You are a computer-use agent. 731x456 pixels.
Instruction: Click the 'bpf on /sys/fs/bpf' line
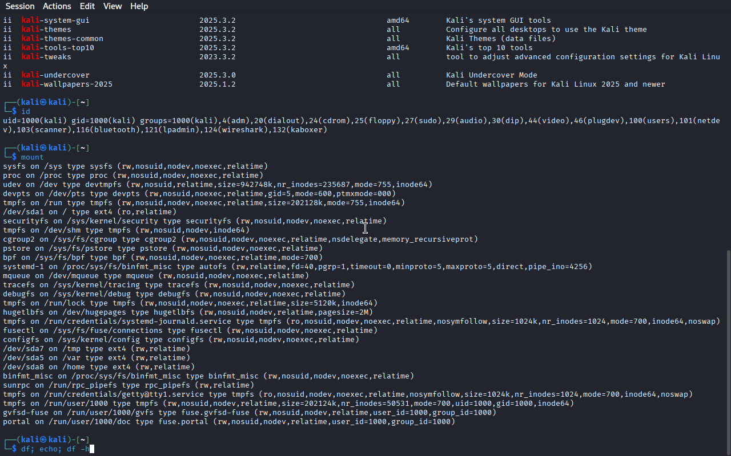click(163, 258)
